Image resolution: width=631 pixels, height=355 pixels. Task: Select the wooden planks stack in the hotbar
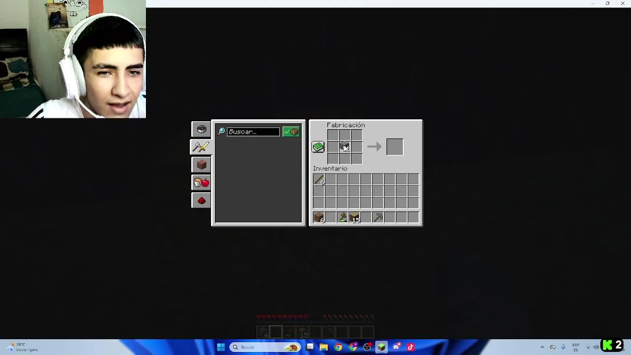(354, 217)
